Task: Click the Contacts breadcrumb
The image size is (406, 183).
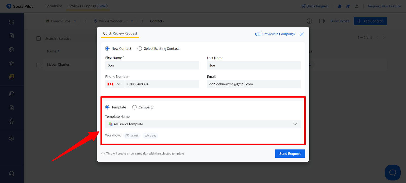Action: (157, 21)
